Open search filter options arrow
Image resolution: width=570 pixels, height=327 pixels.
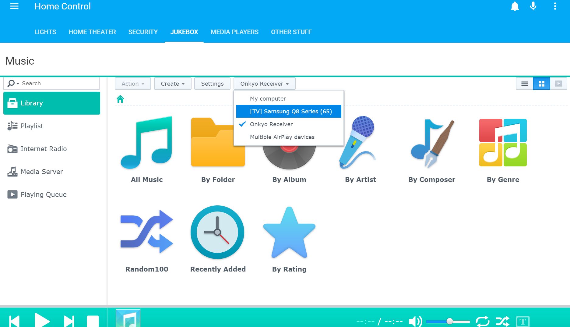coord(18,84)
